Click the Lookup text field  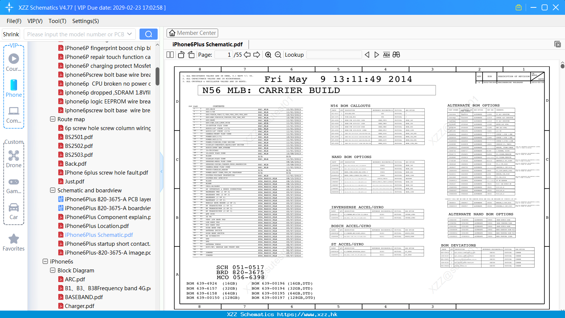(334, 55)
